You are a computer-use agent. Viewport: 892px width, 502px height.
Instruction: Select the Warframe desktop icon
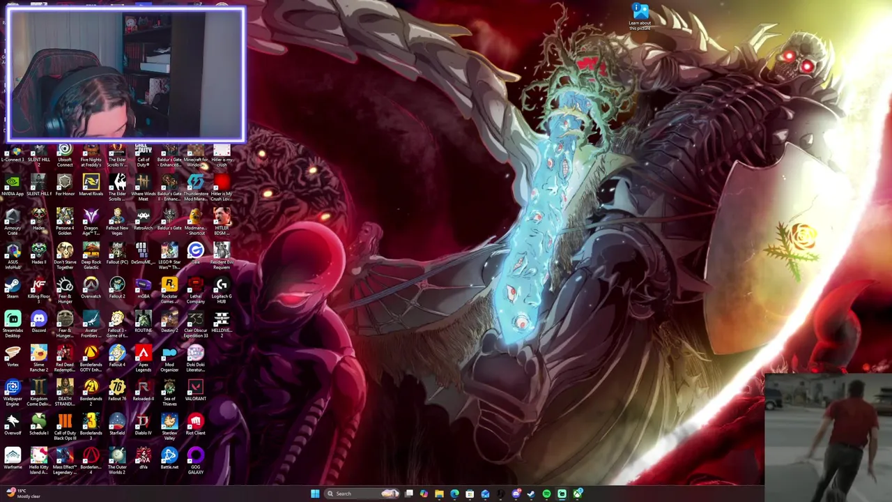[13, 459]
